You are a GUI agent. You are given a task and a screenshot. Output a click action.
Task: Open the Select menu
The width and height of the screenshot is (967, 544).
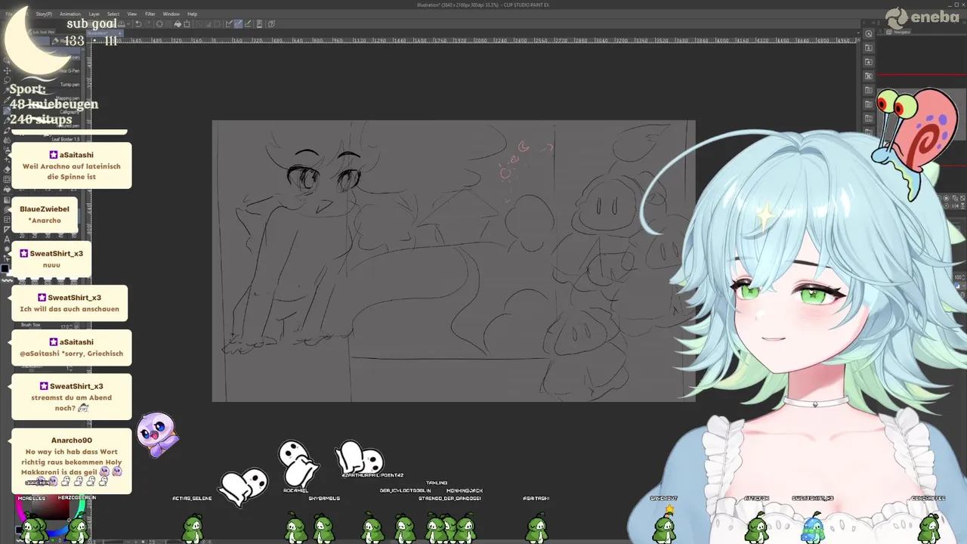(113, 14)
